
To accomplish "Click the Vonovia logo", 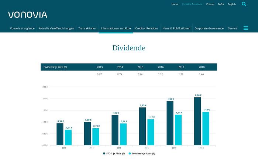I will (x=28, y=15).
